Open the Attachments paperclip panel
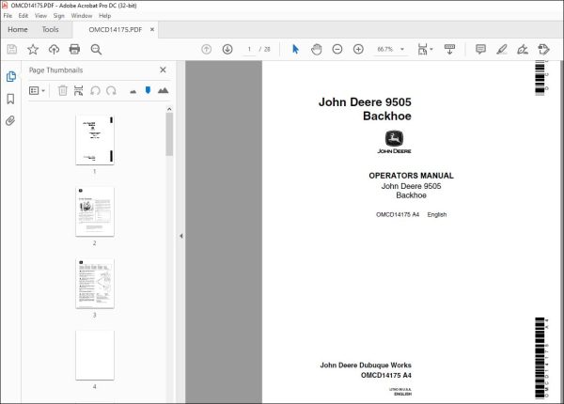The width and height of the screenshot is (564, 404). point(10,120)
